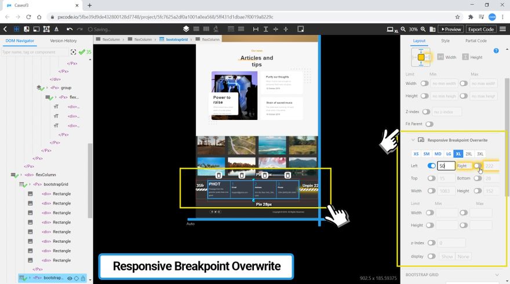510x284 pixels.
Task: Click the zoom in magnifier
Action: click(423, 29)
